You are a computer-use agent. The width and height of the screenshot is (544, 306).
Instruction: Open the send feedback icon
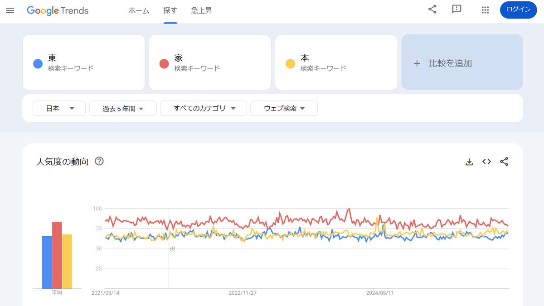coord(457,10)
